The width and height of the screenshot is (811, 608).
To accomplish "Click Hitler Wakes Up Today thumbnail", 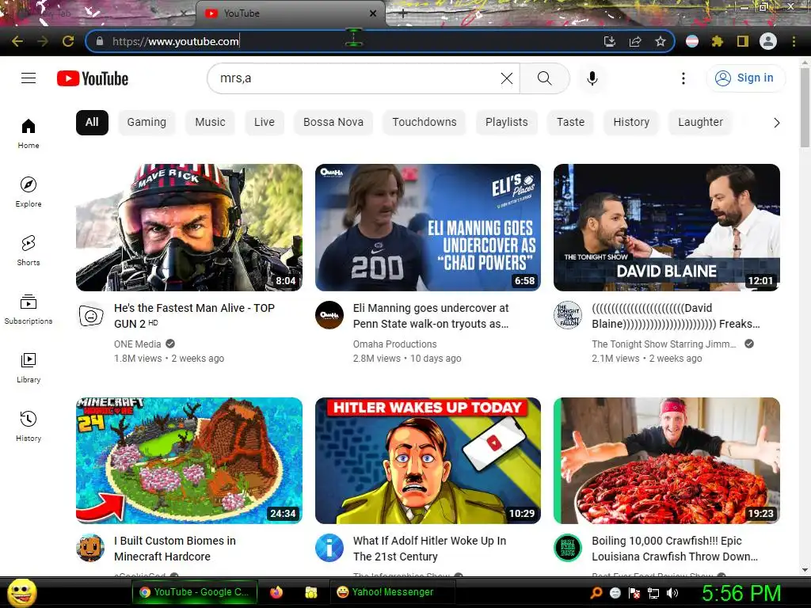I will (428, 461).
